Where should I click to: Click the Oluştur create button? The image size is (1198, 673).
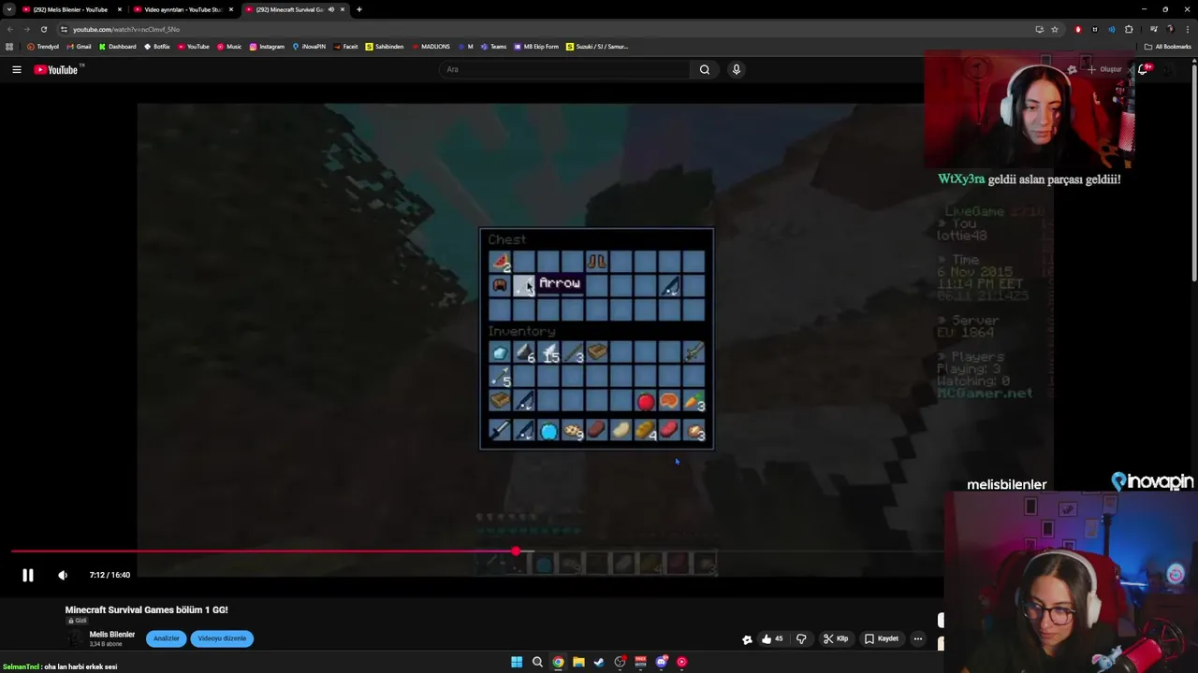coord(1104,69)
